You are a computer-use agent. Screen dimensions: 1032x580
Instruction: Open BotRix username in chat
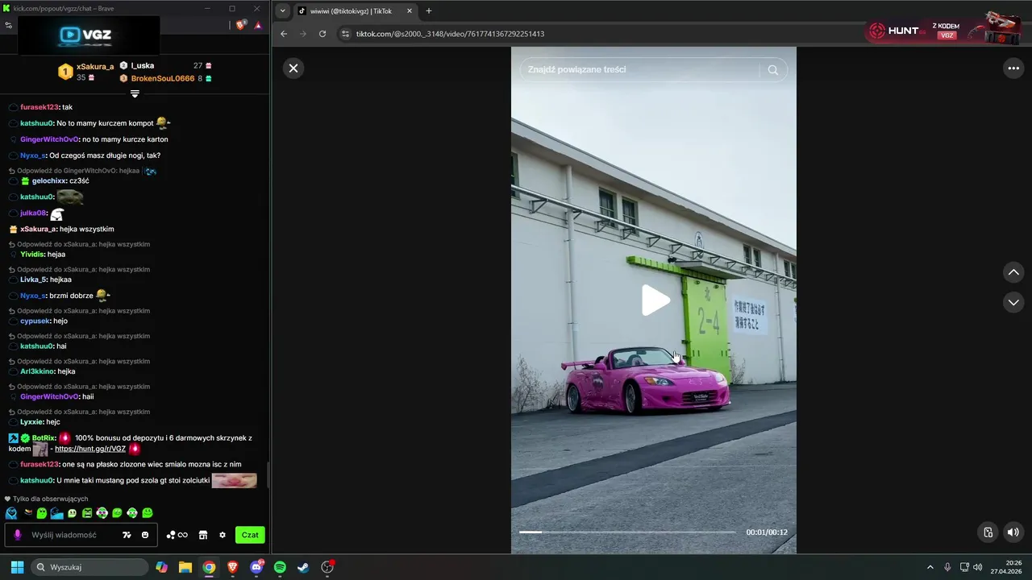tap(44, 438)
